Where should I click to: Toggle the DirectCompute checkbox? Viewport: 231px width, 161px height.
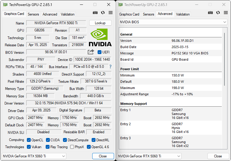pyautogui.click(x=65, y=140)
